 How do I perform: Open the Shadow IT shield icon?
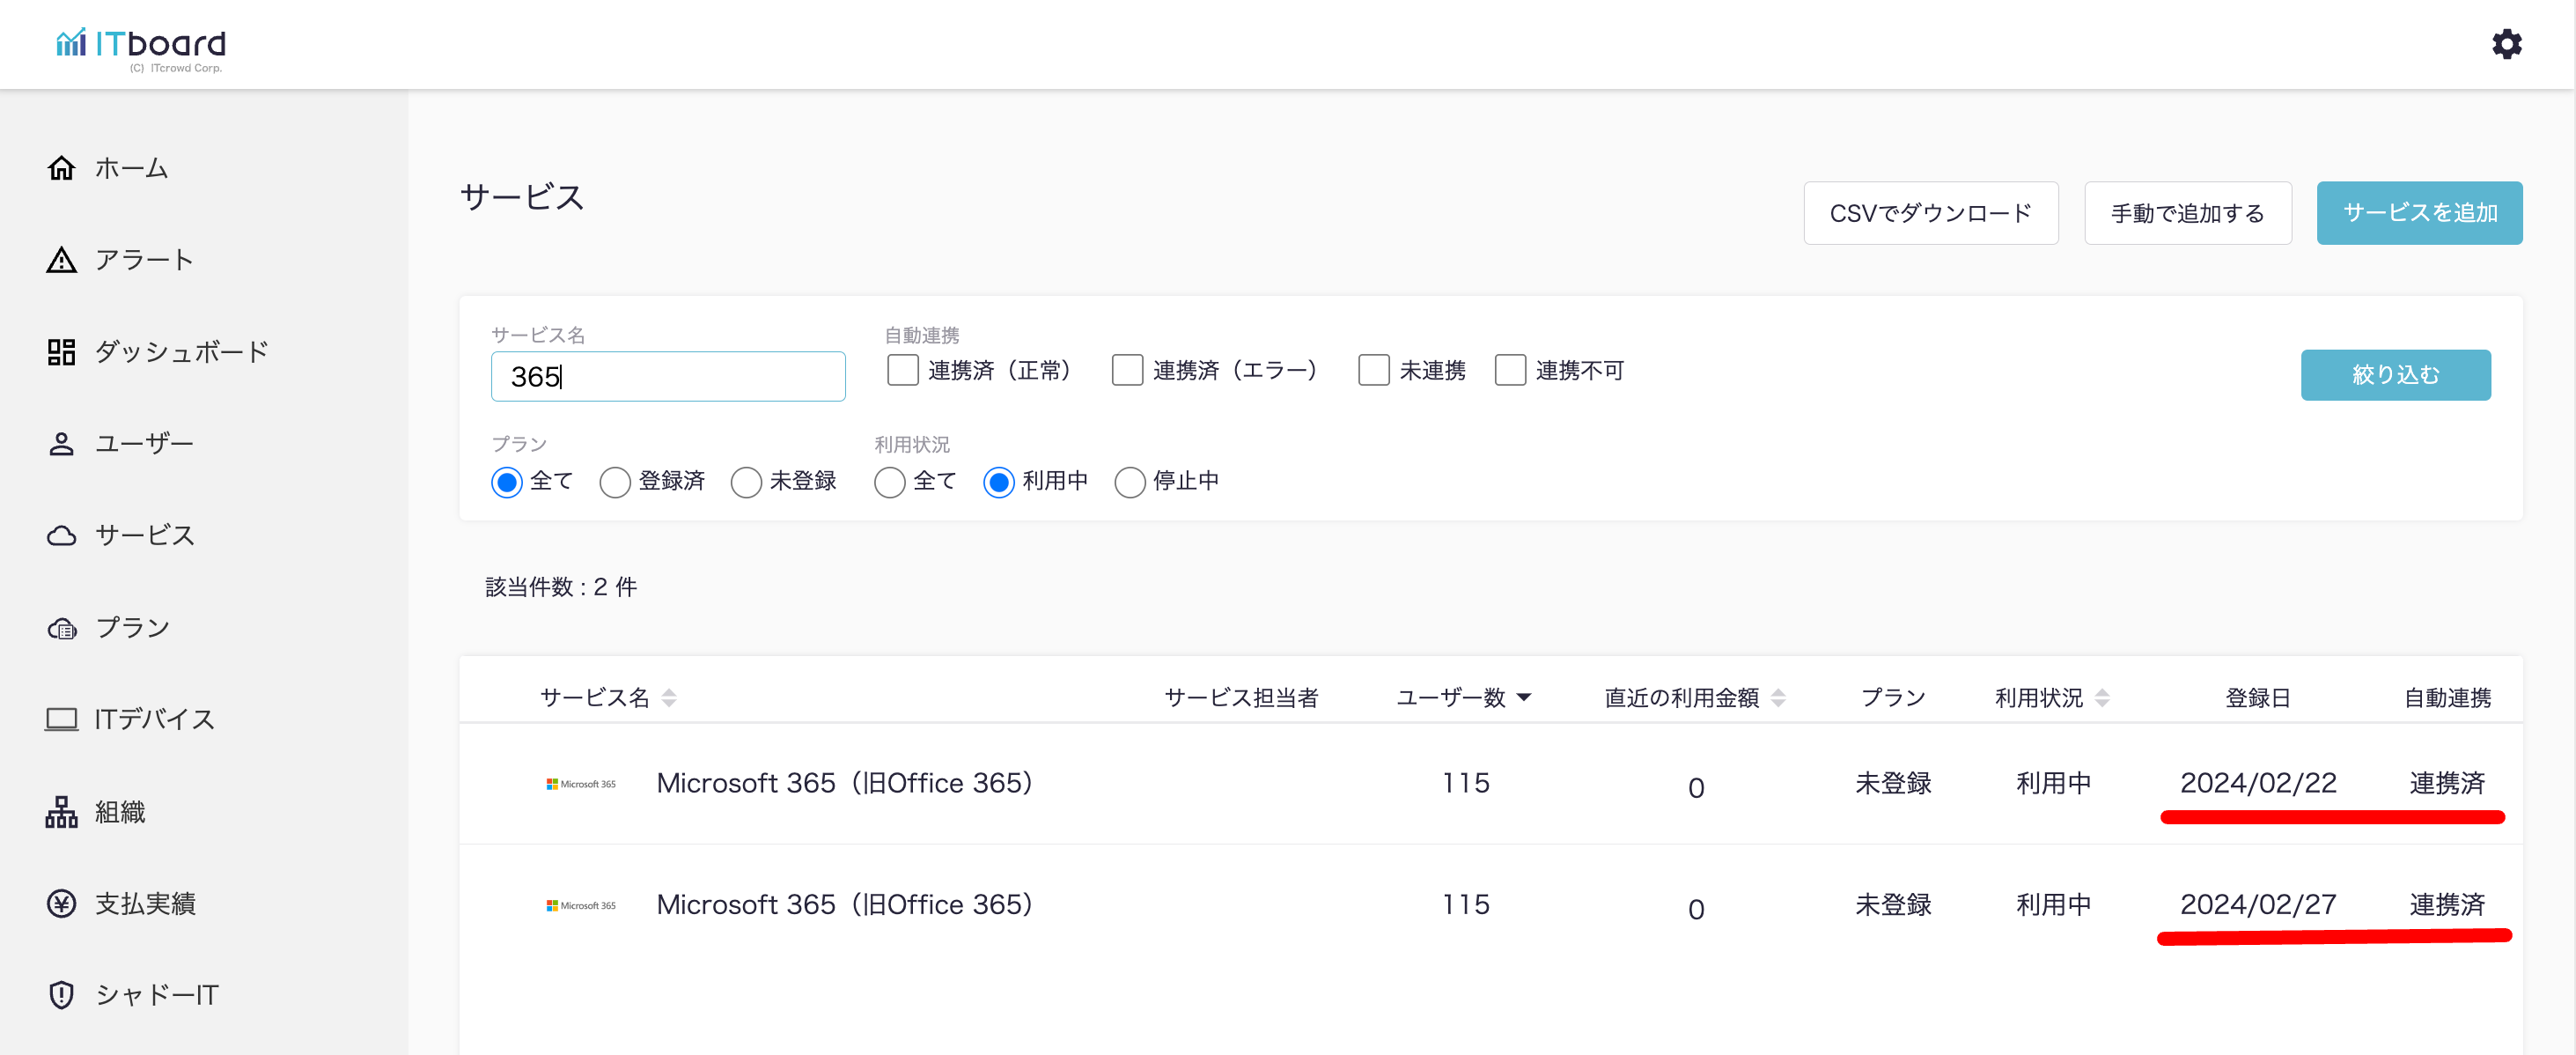61,995
